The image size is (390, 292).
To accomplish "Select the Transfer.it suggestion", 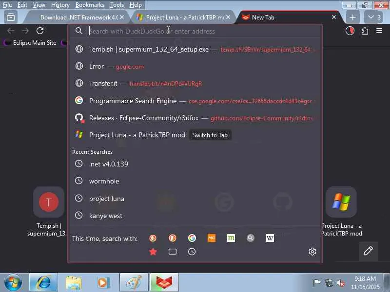I will pos(195,83).
